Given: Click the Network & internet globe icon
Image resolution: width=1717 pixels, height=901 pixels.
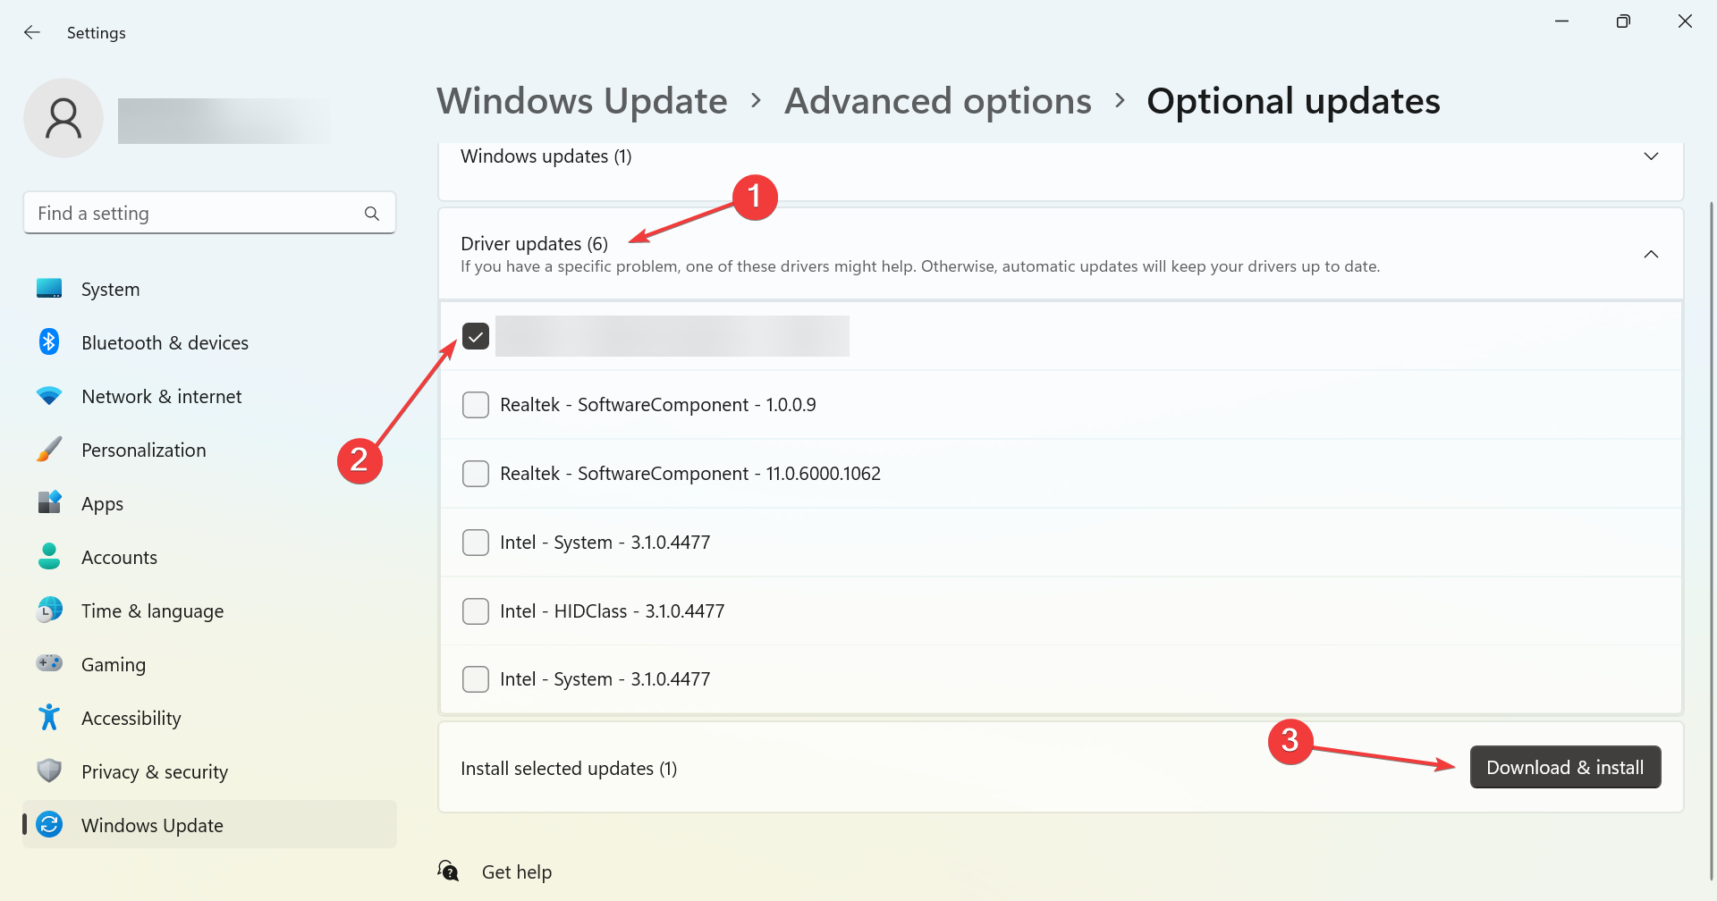Looking at the screenshot, I should click(48, 395).
